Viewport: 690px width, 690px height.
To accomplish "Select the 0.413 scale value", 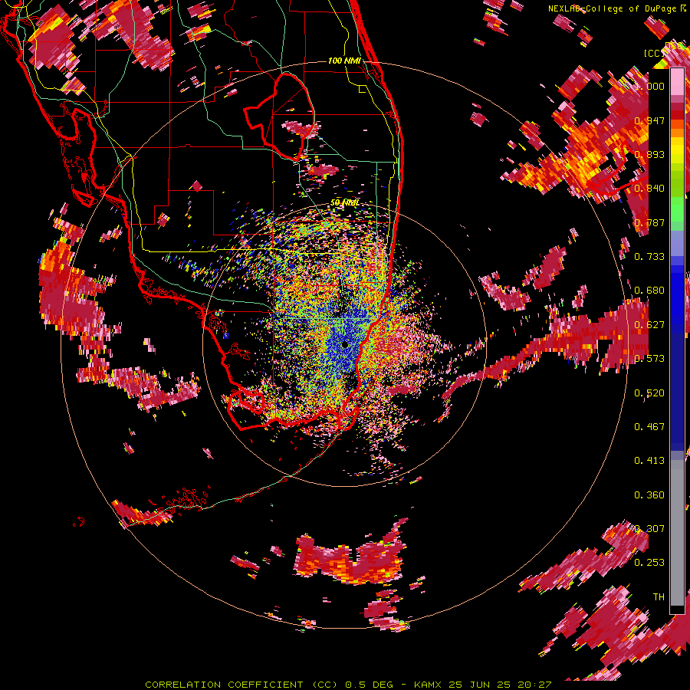I will [x=649, y=460].
